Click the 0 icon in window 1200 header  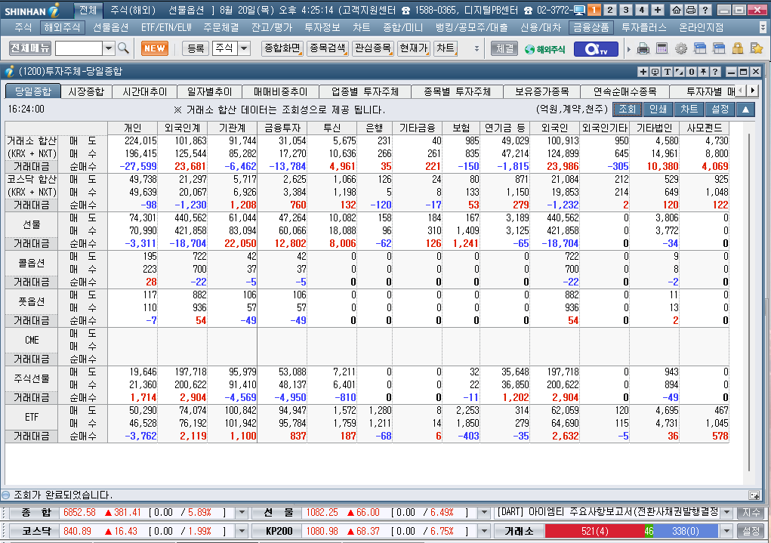tap(692, 72)
